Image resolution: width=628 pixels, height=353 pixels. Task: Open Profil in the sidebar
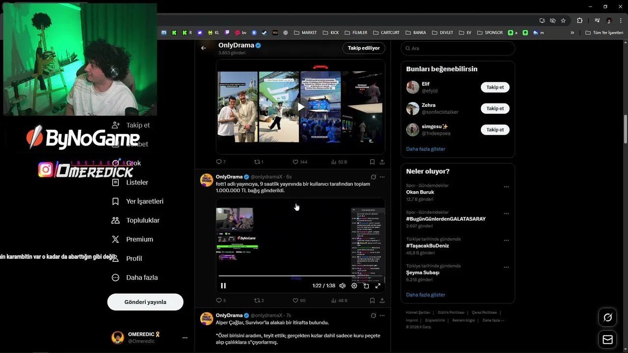click(127, 258)
